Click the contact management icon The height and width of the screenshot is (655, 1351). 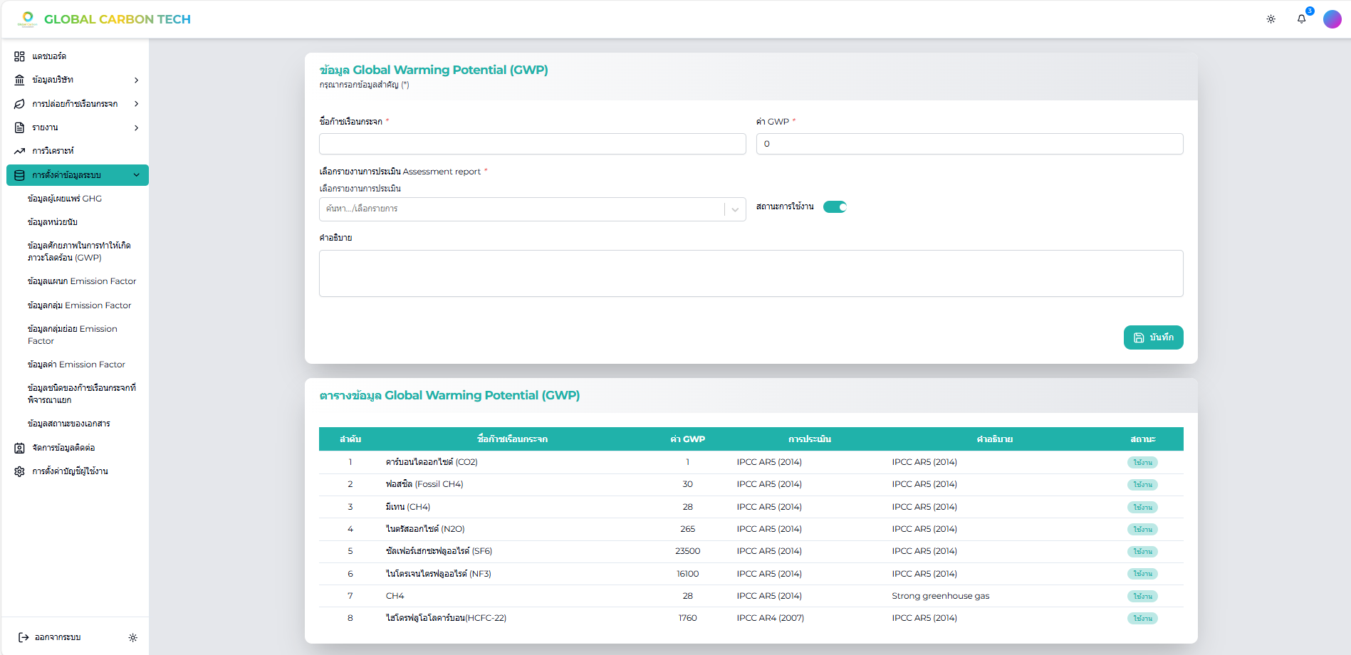tap(19, 448)
